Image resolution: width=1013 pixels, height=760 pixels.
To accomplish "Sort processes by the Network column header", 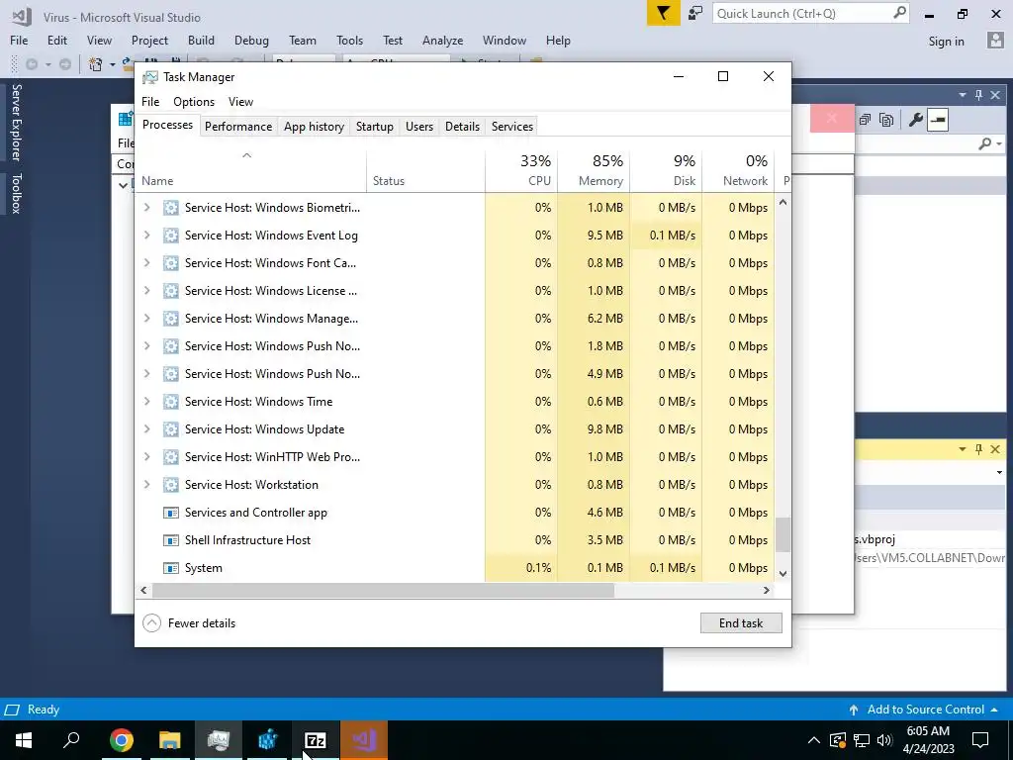I will pos(738,170).
